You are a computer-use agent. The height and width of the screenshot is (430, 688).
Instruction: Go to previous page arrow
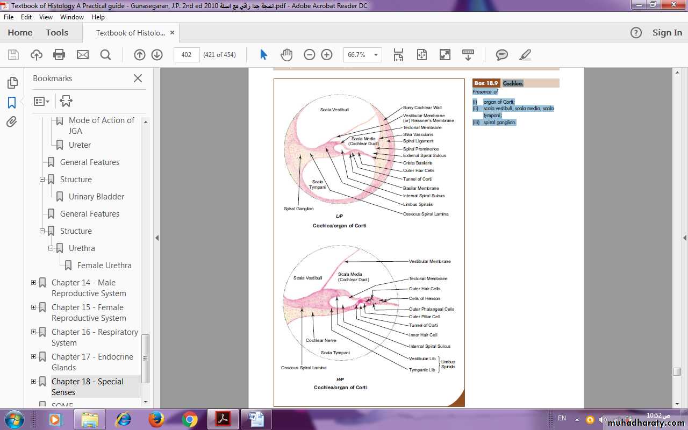pyautogui.click(x=140, y=55)
